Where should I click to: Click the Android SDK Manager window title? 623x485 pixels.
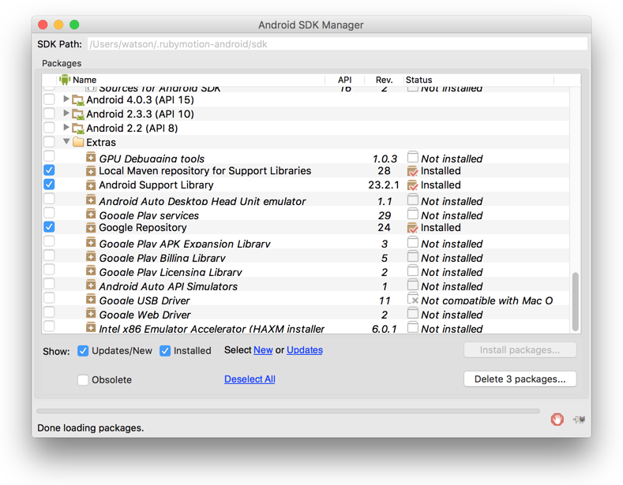click(310, 25)
